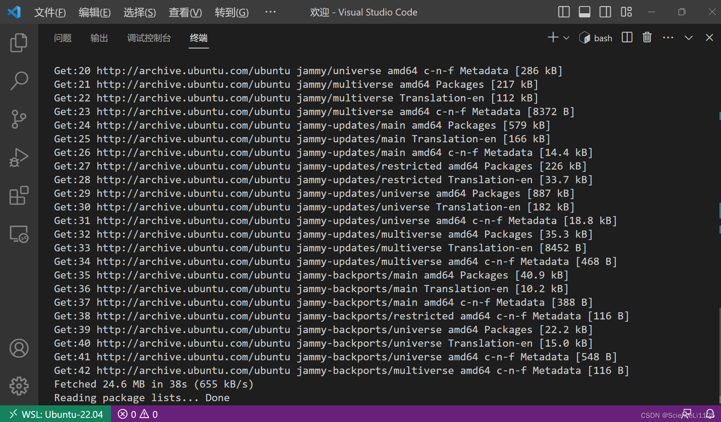The height and width of the screenshot is (422, 721).
Task: Open the Run and Debug view
Action: (19, 158)
